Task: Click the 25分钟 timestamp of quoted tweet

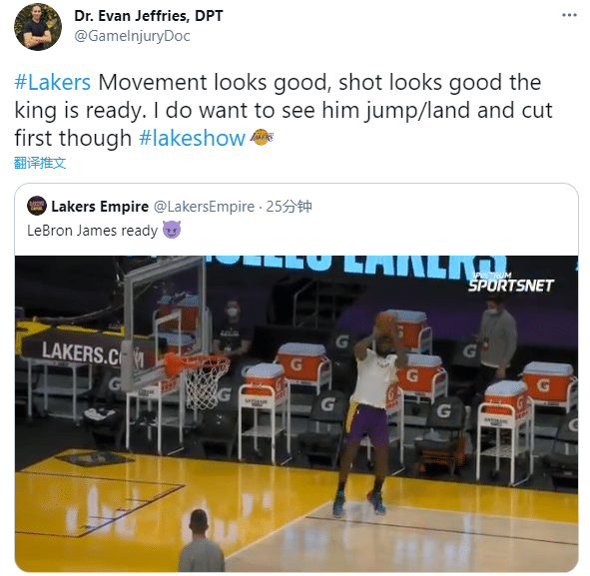Action: pos(289,207)
